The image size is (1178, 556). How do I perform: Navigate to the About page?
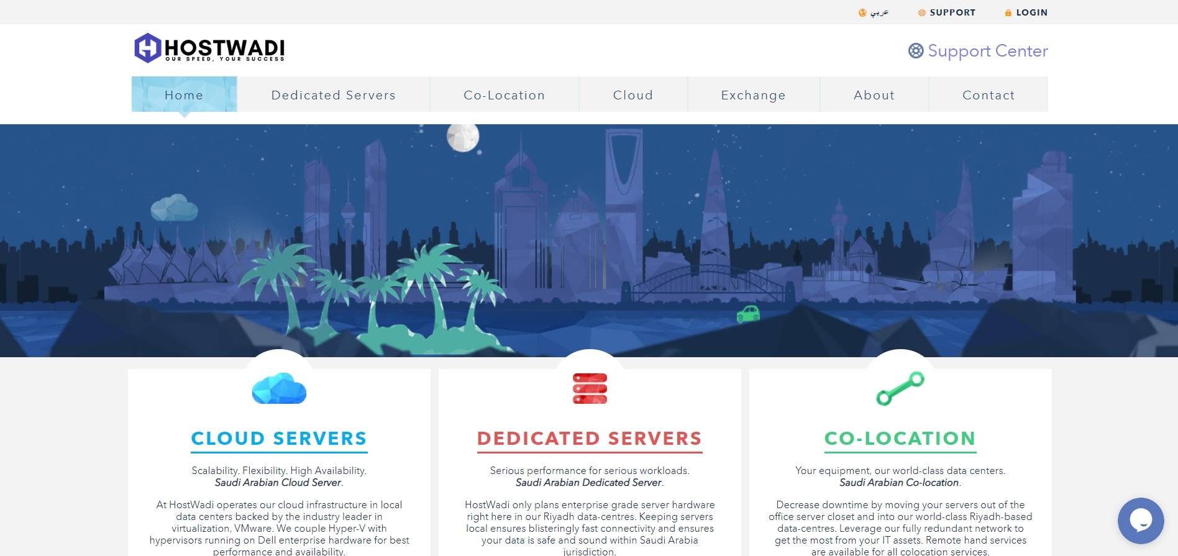click(874, 95)
